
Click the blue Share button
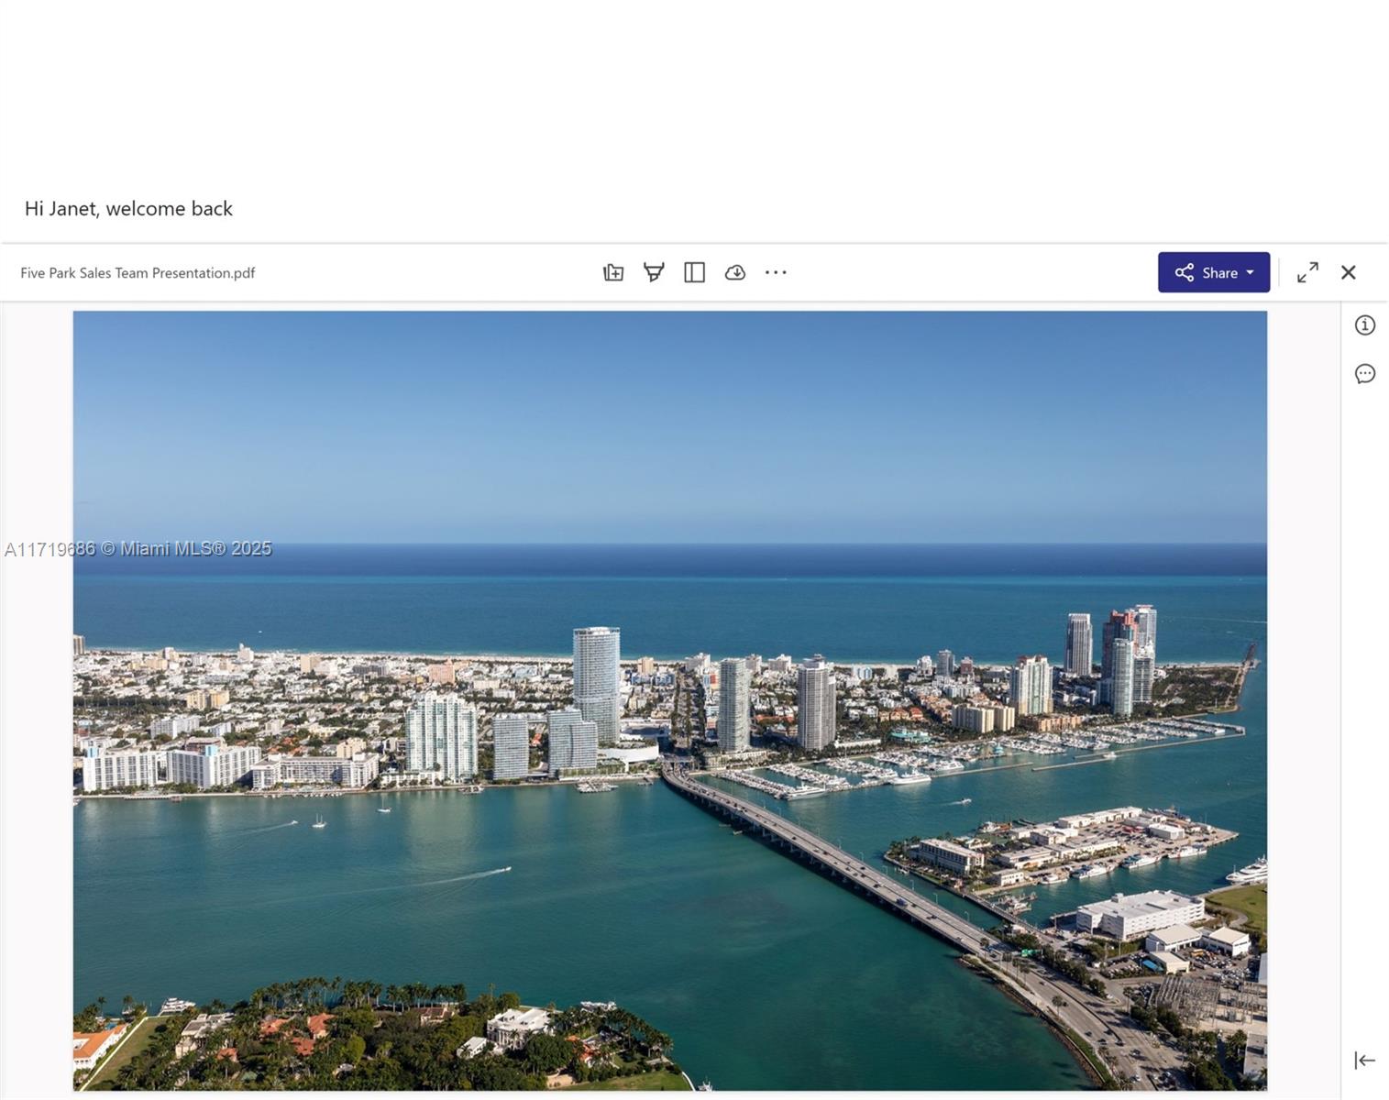(x=1214, y=272)
